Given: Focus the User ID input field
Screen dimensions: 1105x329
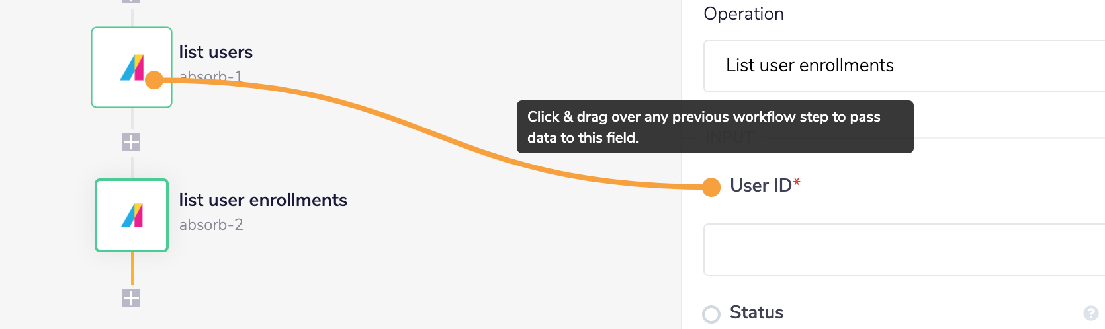Looking at the screenshot, I should click(903, 250).
